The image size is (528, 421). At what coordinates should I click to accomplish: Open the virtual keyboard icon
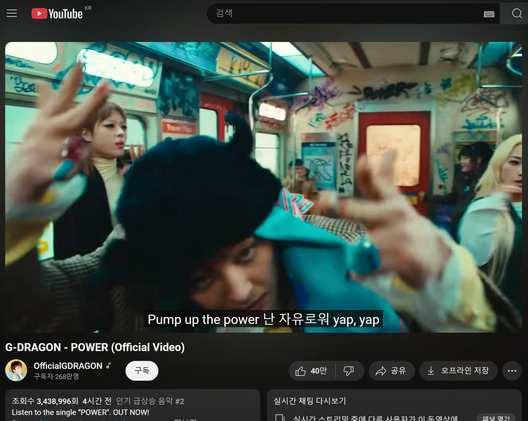pyautogui.click(x=489, y=14)
